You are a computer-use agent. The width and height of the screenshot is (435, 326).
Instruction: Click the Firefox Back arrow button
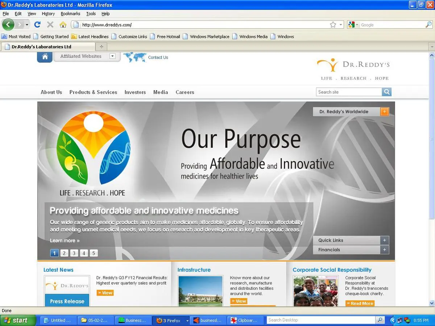[x=8, y=25]
